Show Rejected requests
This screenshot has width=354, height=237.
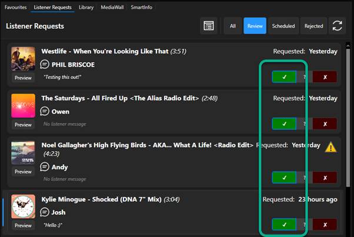[313, 26]
